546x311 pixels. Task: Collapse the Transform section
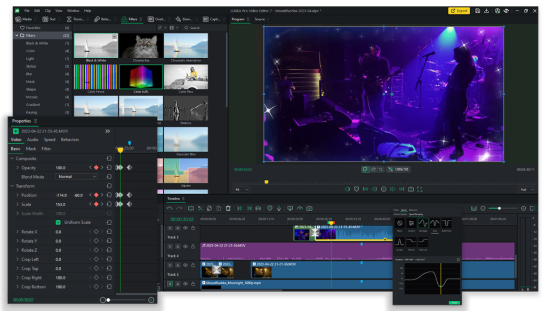pos(12,186)
